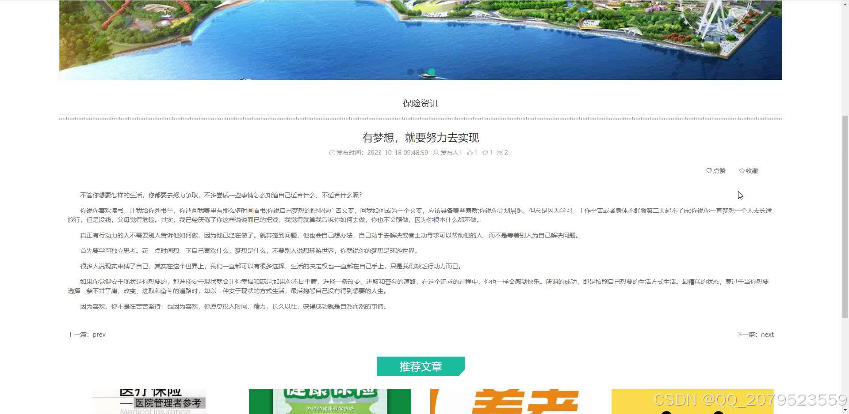The height and width of the screenshot is (414, 849).
Task: Click the star icon next to 收藏
Action: click(742, 171)
